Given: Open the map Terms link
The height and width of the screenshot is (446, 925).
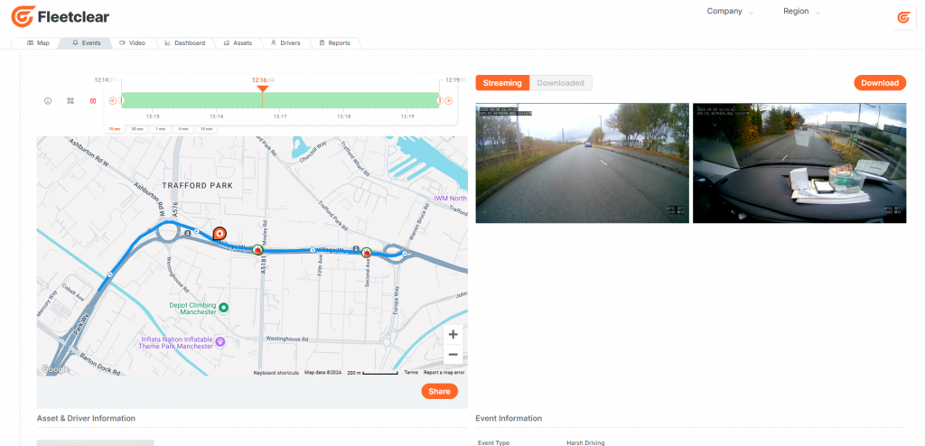Looking at the screenshot, I should pyautogui.click(x=411, y=373).
